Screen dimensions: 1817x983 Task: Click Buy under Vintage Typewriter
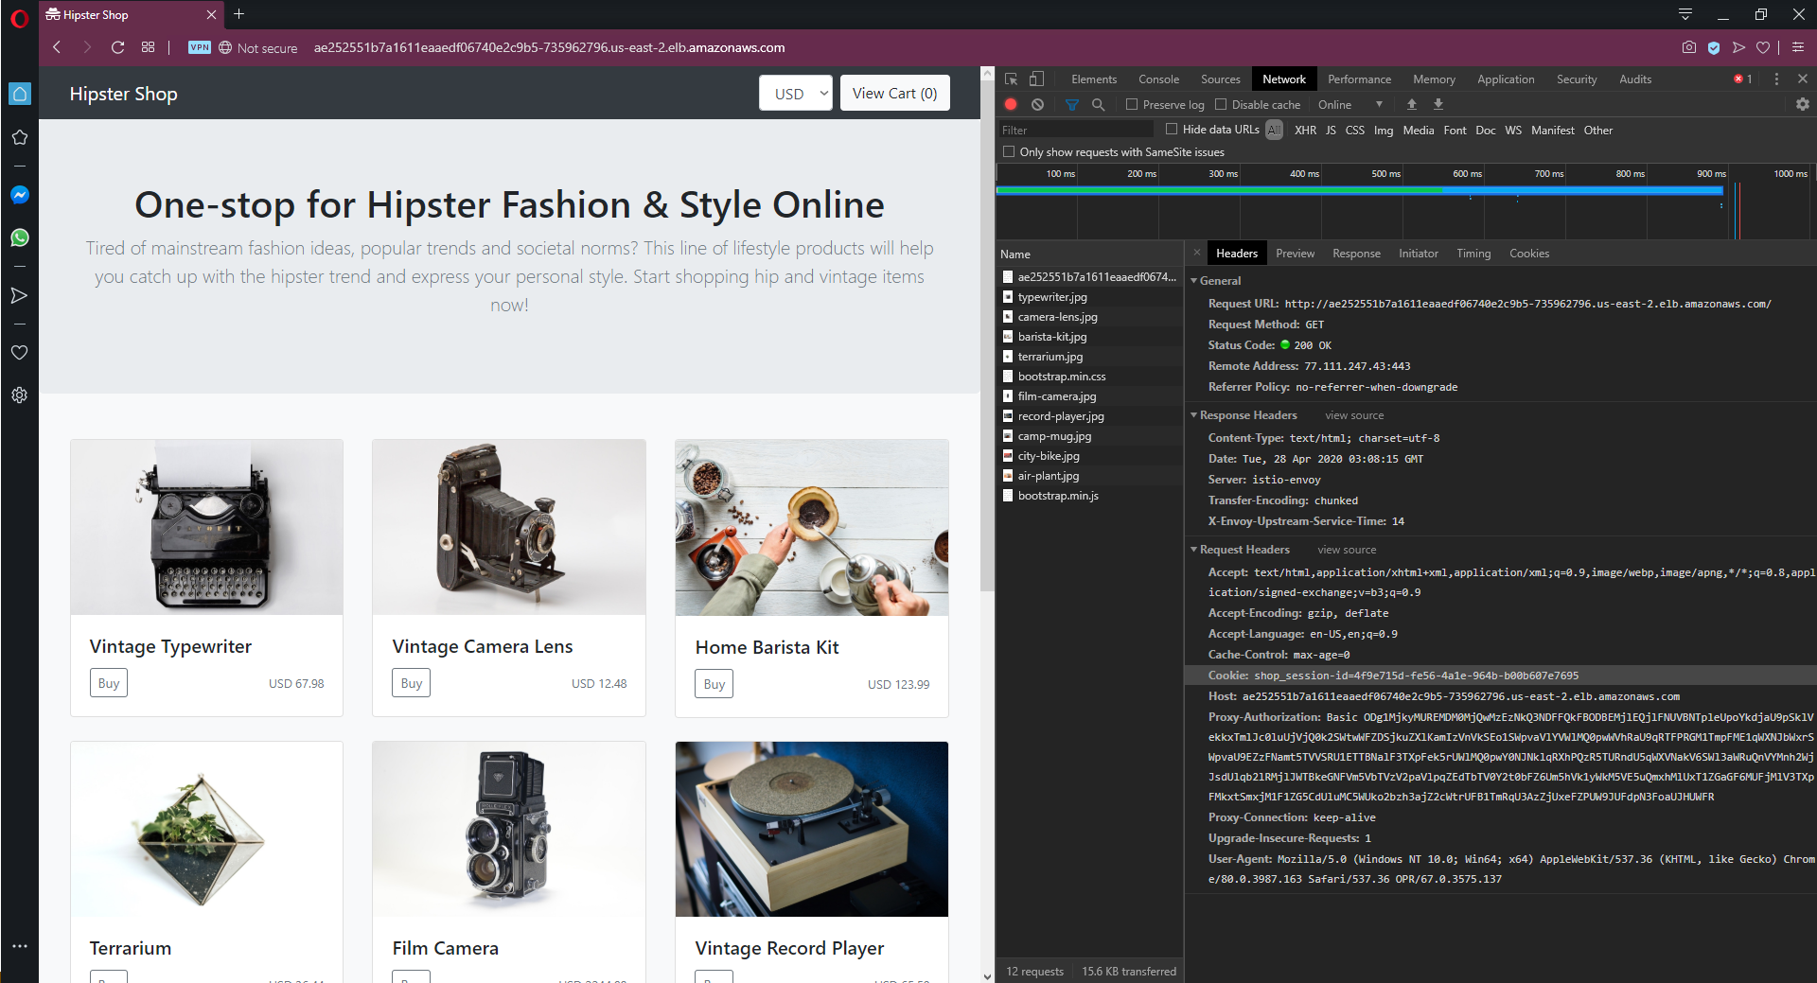[x=109, y=683]
